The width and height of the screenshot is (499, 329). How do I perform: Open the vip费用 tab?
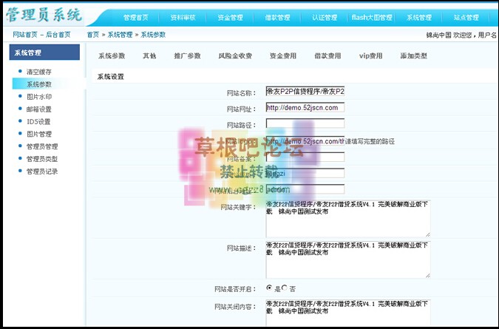[370, 55]
